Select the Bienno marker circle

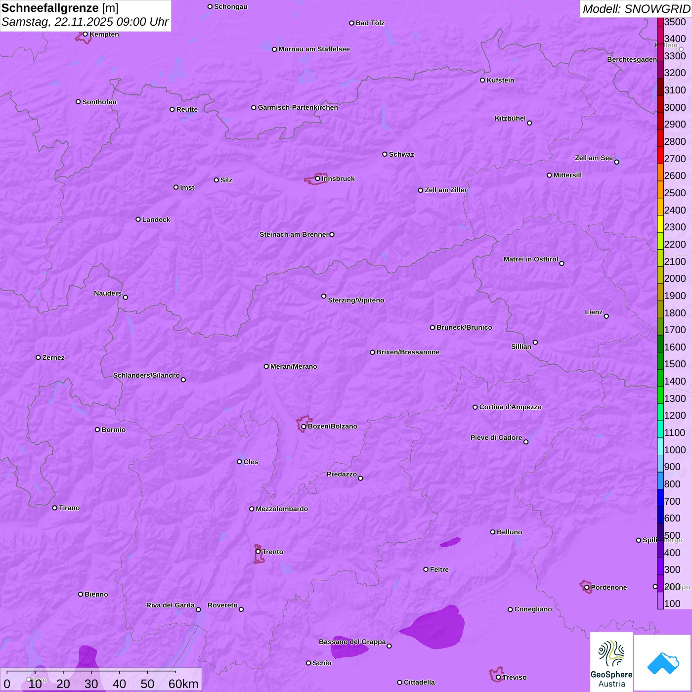81,594
